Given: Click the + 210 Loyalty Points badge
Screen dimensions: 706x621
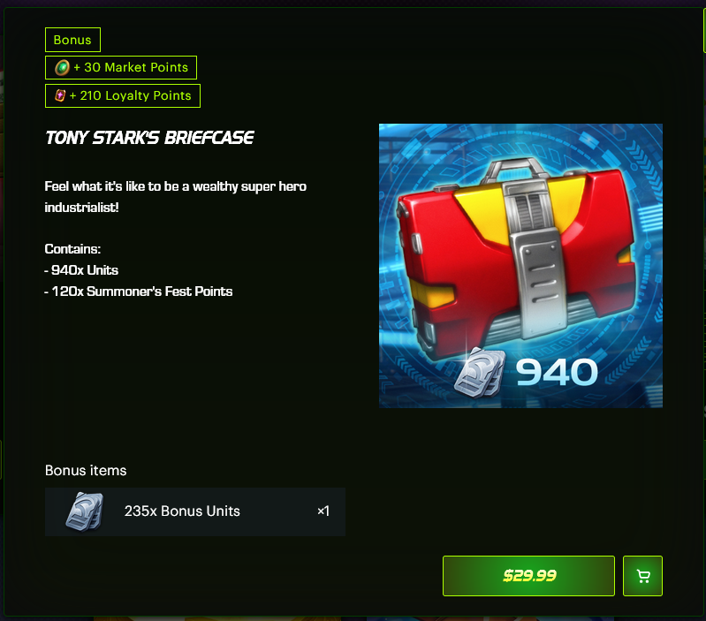Looking at the screenshot, I should pyautogui.click(x=123, y=96).
